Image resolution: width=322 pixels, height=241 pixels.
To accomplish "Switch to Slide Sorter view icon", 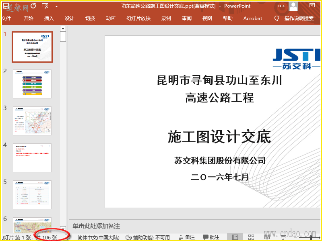I will [251, 237].
